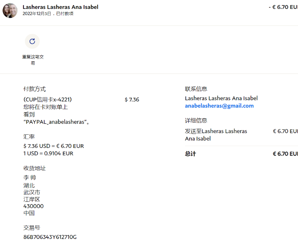298x242 pixels.
Task: Click the 湖北 address line
Action: tap(29, 186)
